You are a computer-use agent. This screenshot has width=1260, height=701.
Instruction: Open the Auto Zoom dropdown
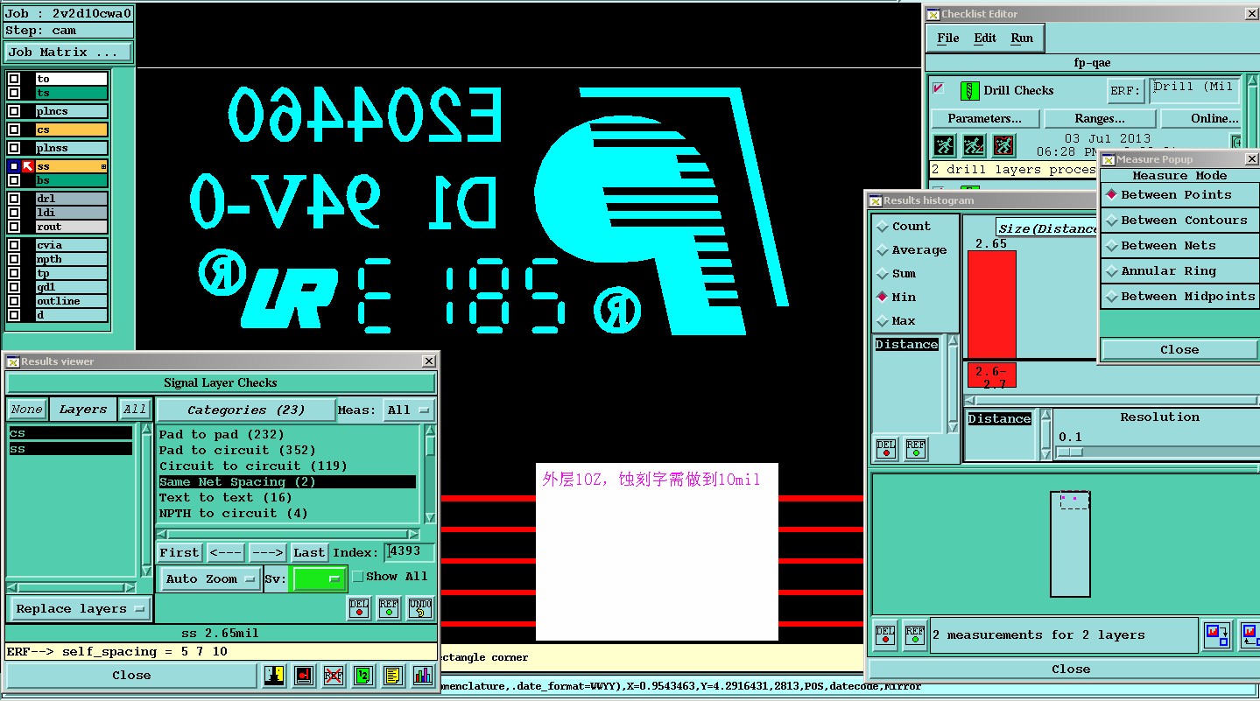(210, 578)
